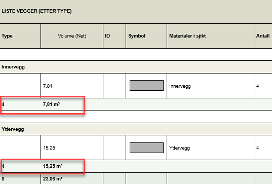The image size is (272, 184).
Task: Click the Innervegg group heading row
Action: 136,67
